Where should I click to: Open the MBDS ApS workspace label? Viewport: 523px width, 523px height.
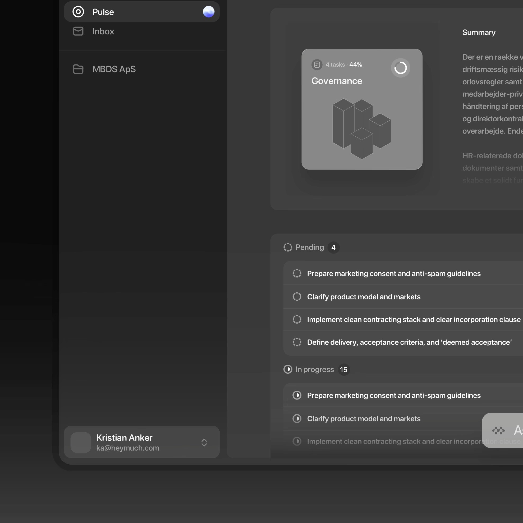tap(114, 69)
